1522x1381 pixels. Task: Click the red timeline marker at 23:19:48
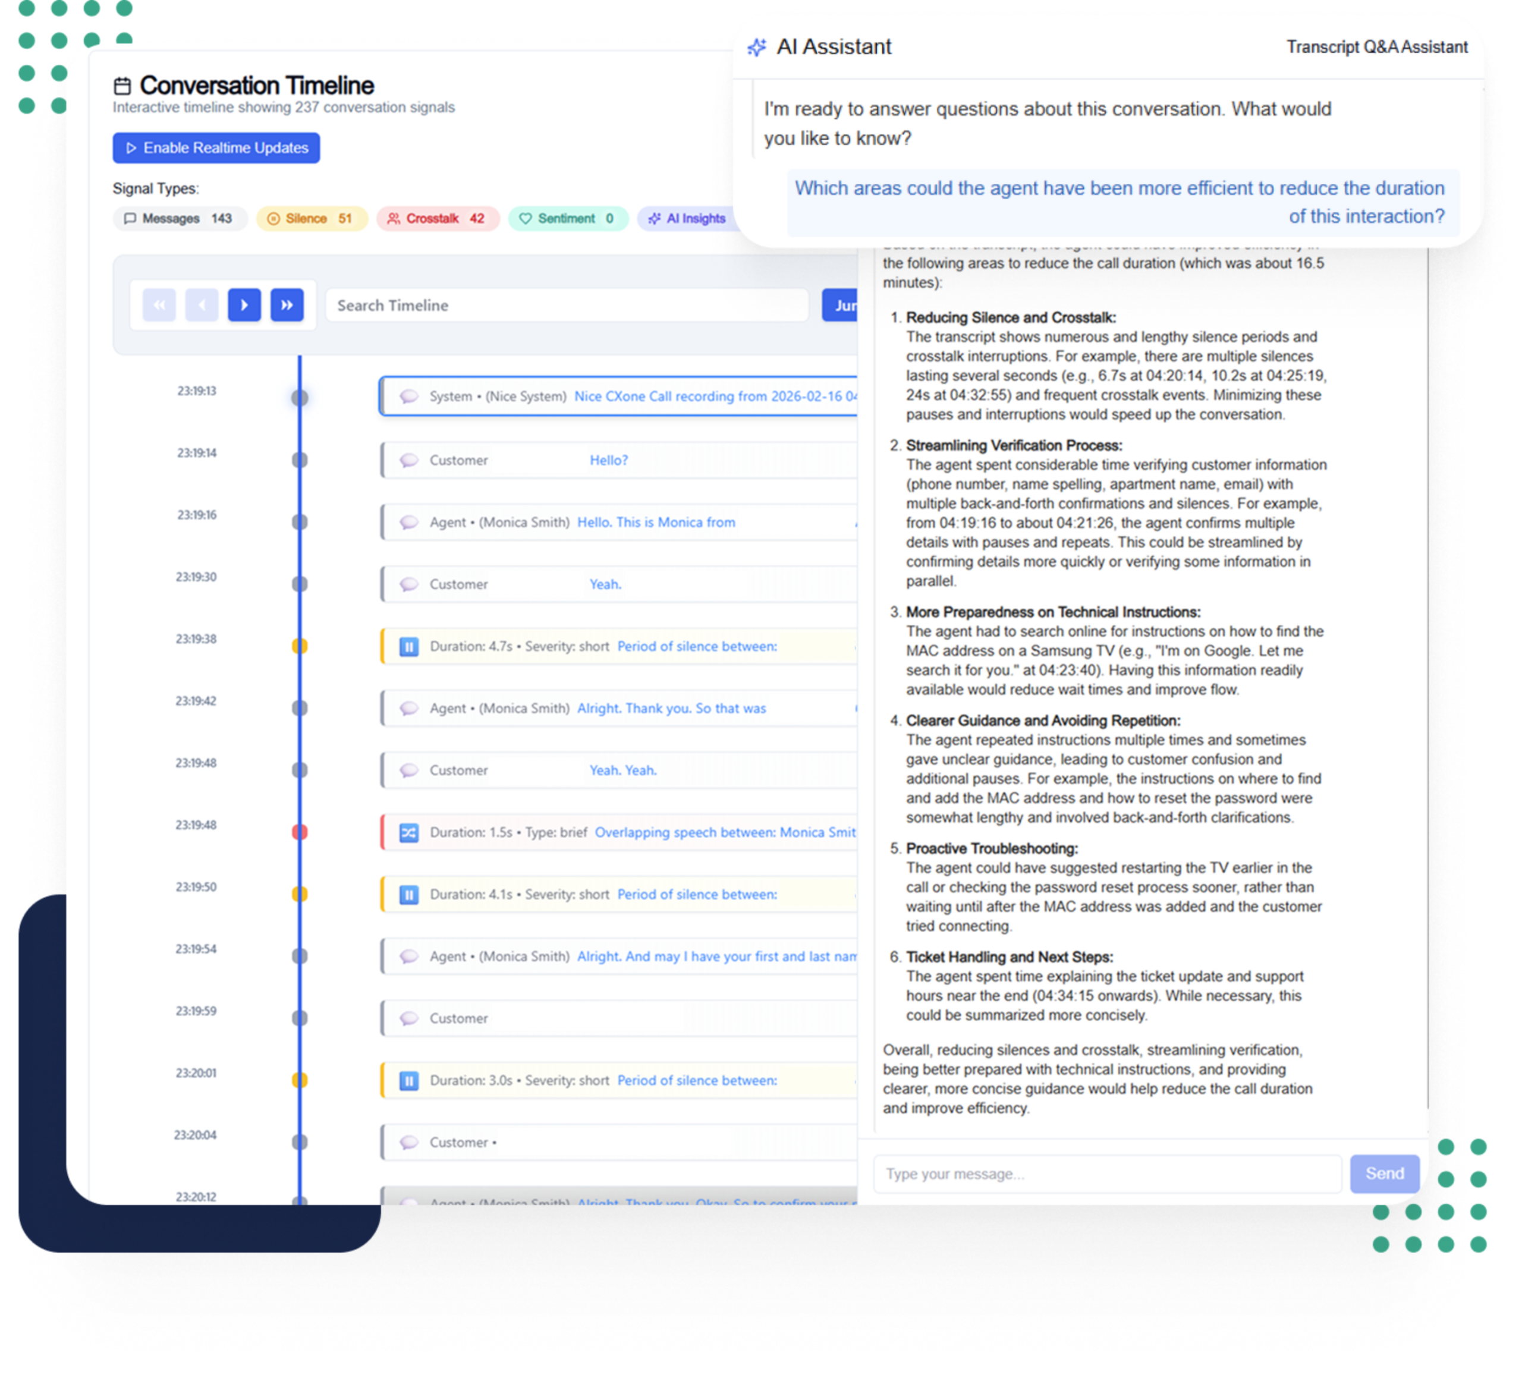pyautogui.click(x=300, y=832)
